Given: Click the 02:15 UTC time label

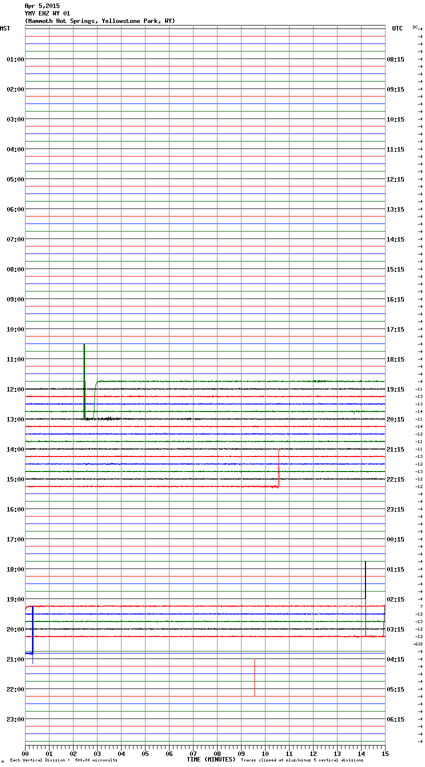Looking at the screenshot, I should (x=395, y=599).
